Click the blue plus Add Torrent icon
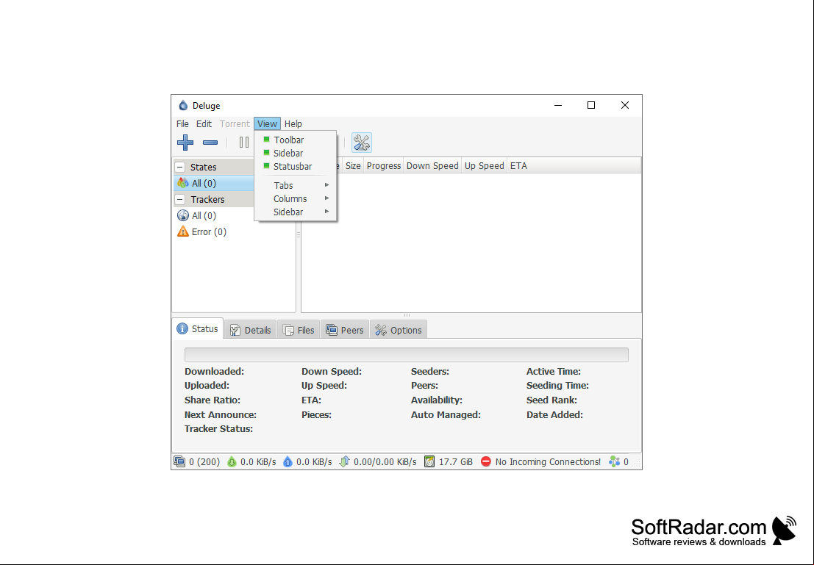This screenshot has width=814, height=565. [x=185, y=143]
